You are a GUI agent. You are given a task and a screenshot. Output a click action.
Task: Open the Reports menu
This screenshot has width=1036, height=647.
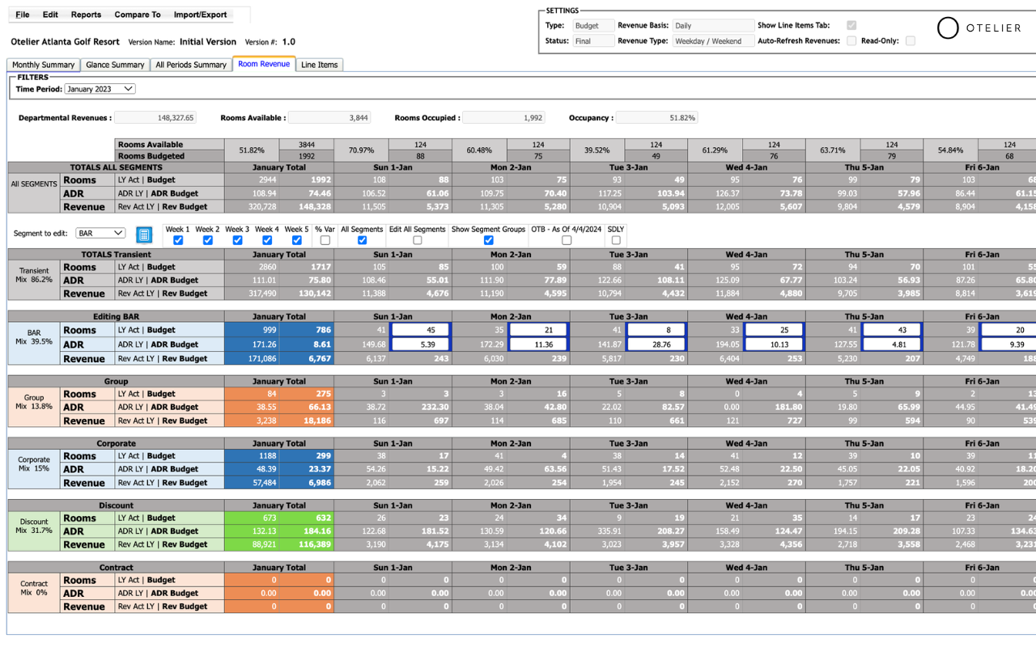tap(86, 15)
